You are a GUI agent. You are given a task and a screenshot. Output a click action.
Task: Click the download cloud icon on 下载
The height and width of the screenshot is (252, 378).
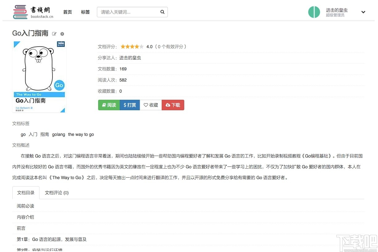[x=168, y=105]
